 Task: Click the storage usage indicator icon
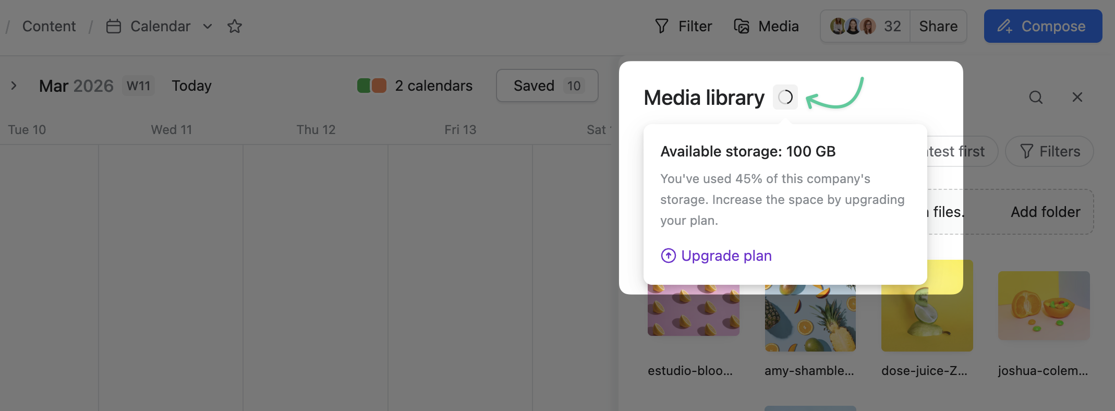pos(785,97)
